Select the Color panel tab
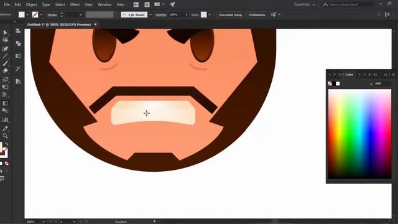 point(349,75)
